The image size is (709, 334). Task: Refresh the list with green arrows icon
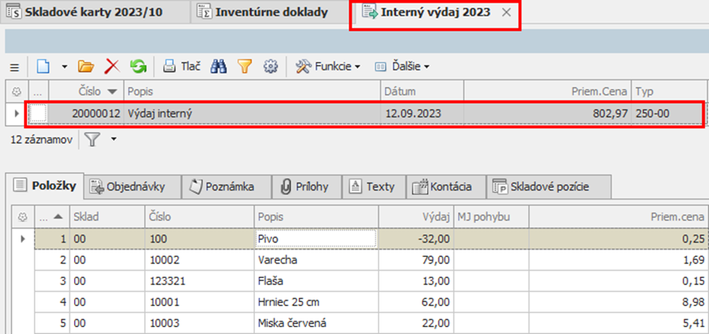tap(138, 66)
